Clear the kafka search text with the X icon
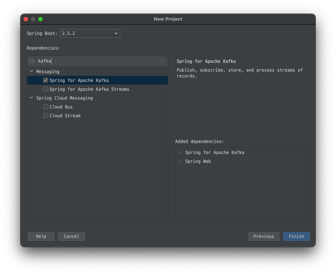 pyautogui.click(x=162, y=61)
